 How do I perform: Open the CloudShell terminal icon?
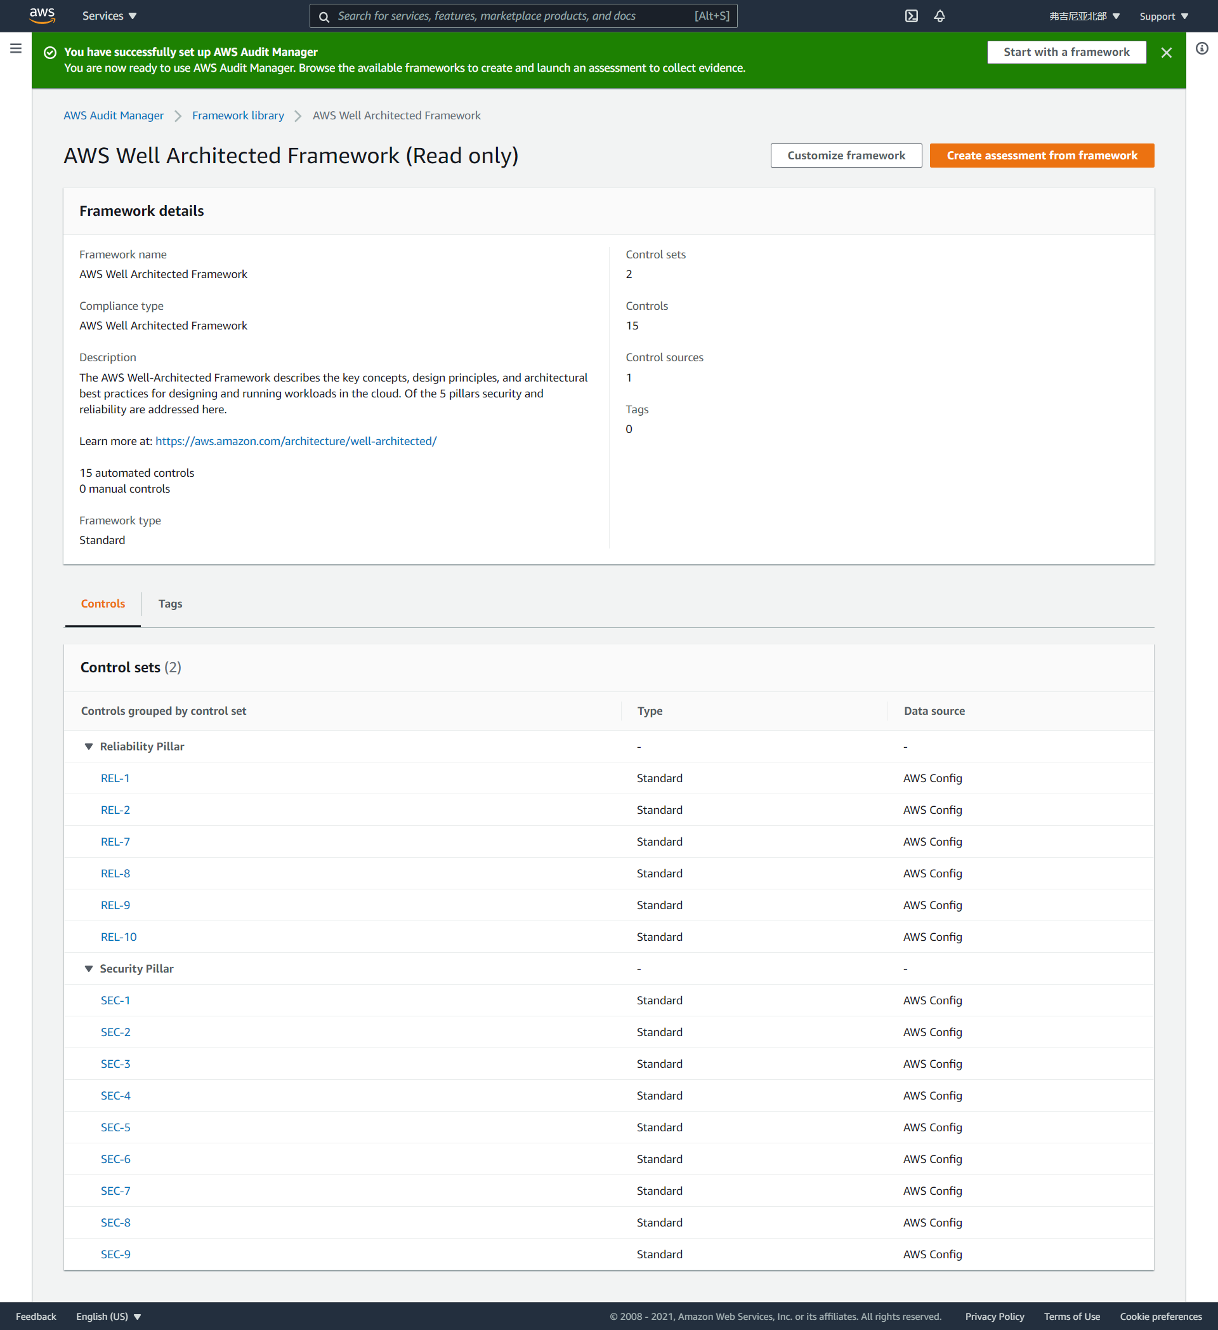(911, 16)
